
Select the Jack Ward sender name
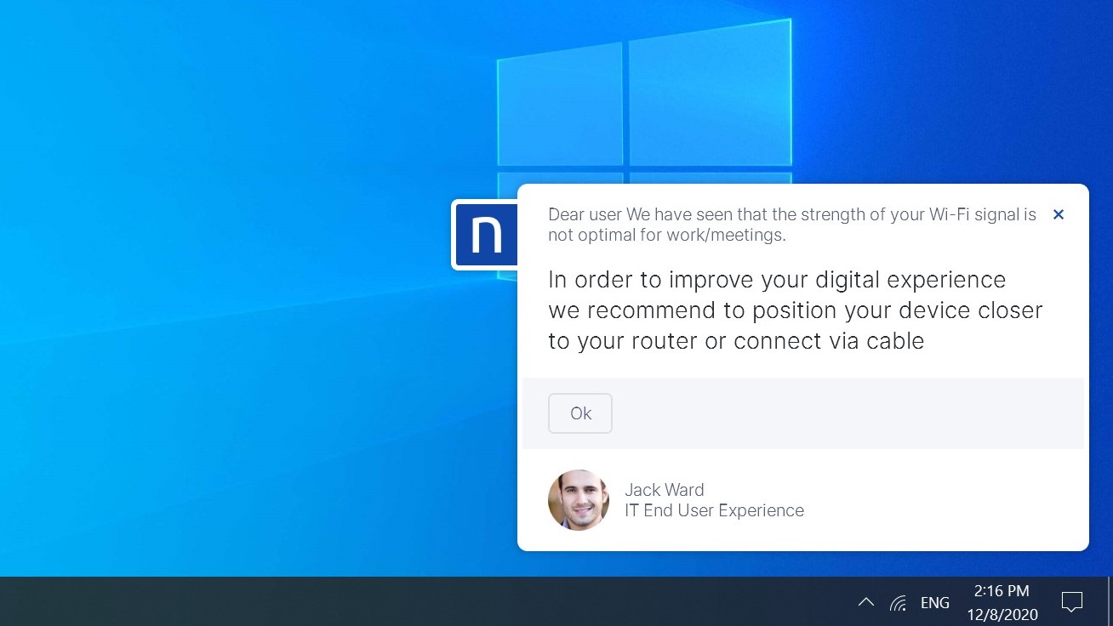[x=664, y=490]
